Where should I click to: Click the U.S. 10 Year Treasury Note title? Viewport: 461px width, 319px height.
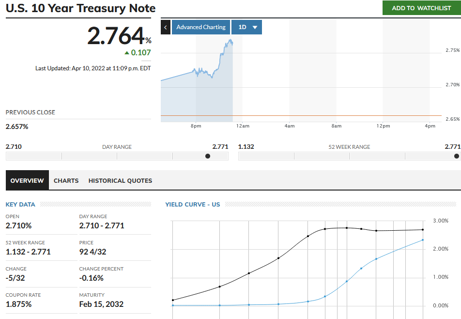[80, 8]
